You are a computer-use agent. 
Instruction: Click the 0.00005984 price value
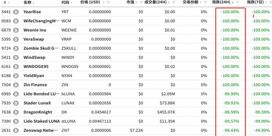(100, 94)
